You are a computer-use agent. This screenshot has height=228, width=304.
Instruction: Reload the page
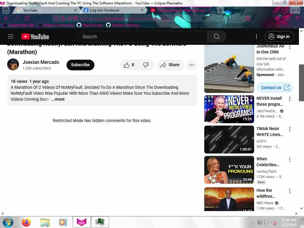(x=27, y=18)
